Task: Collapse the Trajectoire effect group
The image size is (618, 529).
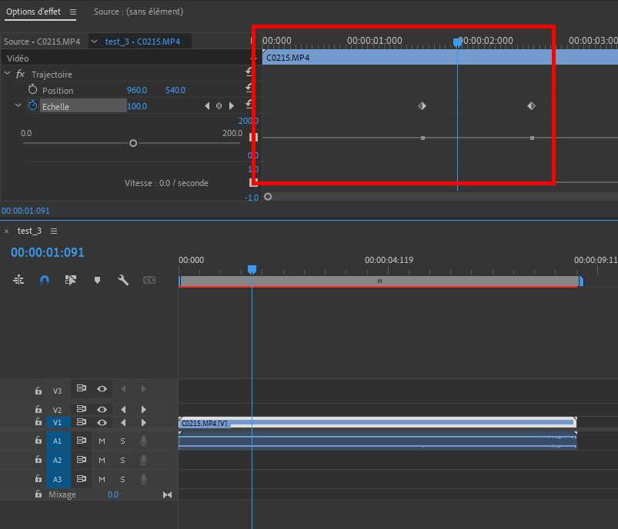Action: [x=7, y=74]
